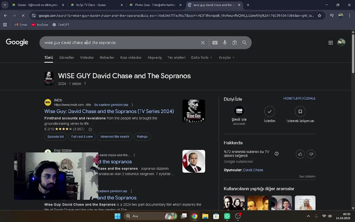Open Chrome three-dot menu
Viewport: 355px width, 222px height.
tap(349, 16)
